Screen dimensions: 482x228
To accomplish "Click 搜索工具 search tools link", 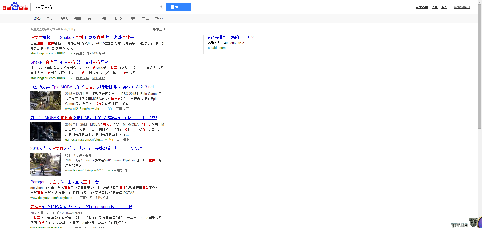I will [x=159, y=29].
